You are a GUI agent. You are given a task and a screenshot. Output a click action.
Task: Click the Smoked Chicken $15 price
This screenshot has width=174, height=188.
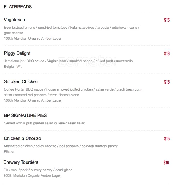(x=167, y=82)
